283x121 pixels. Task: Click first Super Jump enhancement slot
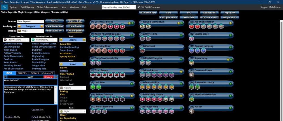pos(192,63)
